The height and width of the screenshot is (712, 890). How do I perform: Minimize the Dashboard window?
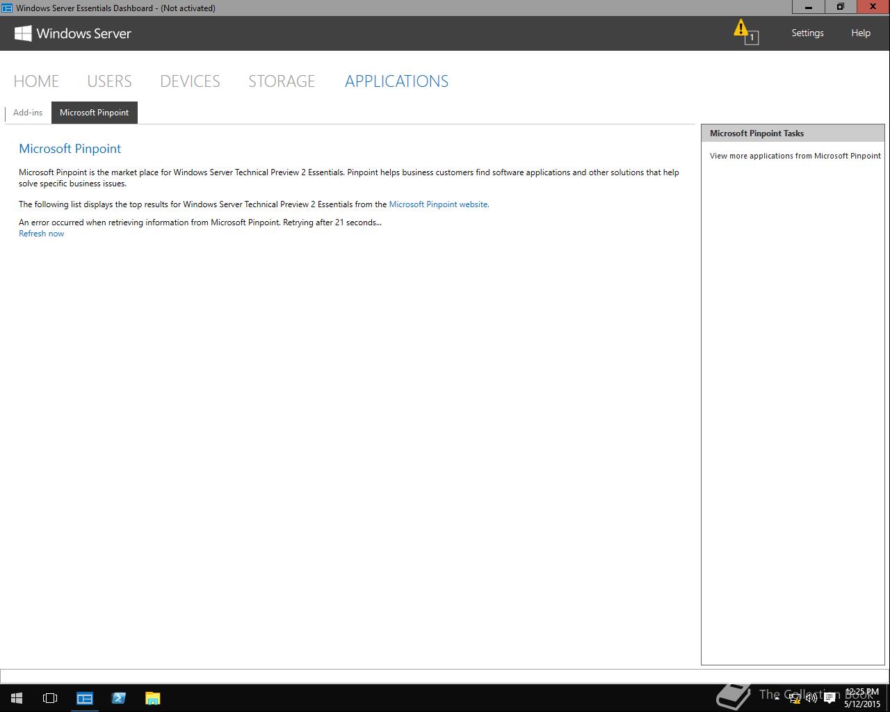coord(809,7)
